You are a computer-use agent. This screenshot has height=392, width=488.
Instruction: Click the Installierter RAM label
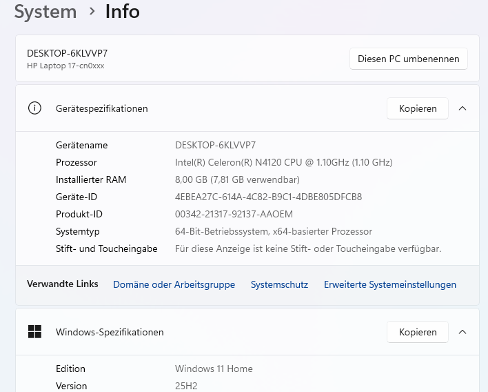point(91,180)
